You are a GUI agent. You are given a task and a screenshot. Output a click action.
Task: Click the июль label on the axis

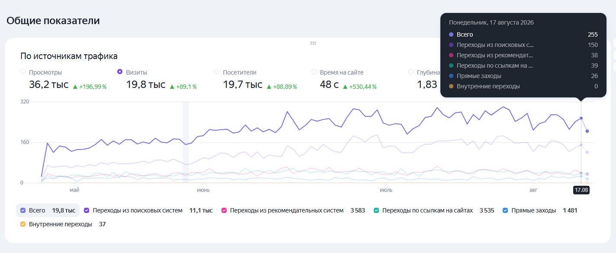386,190
